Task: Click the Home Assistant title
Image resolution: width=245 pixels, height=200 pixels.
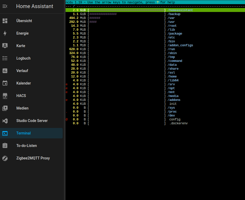Action: pos(35,6)
